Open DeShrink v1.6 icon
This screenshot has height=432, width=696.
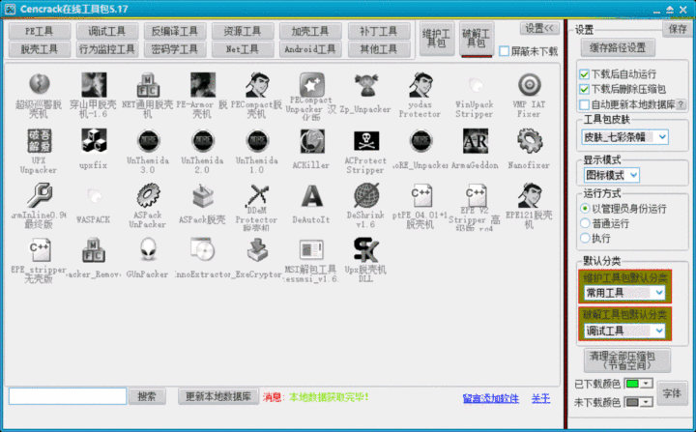pos(365,196)
